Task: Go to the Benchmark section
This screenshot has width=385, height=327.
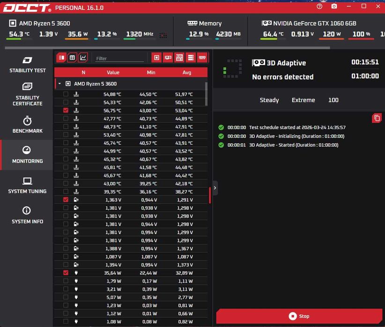Action: (27, 124)
